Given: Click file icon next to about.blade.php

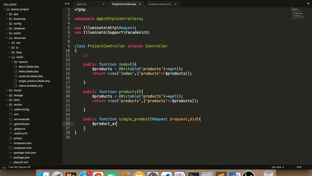Looking at the screenshot, I should (16, 66).
